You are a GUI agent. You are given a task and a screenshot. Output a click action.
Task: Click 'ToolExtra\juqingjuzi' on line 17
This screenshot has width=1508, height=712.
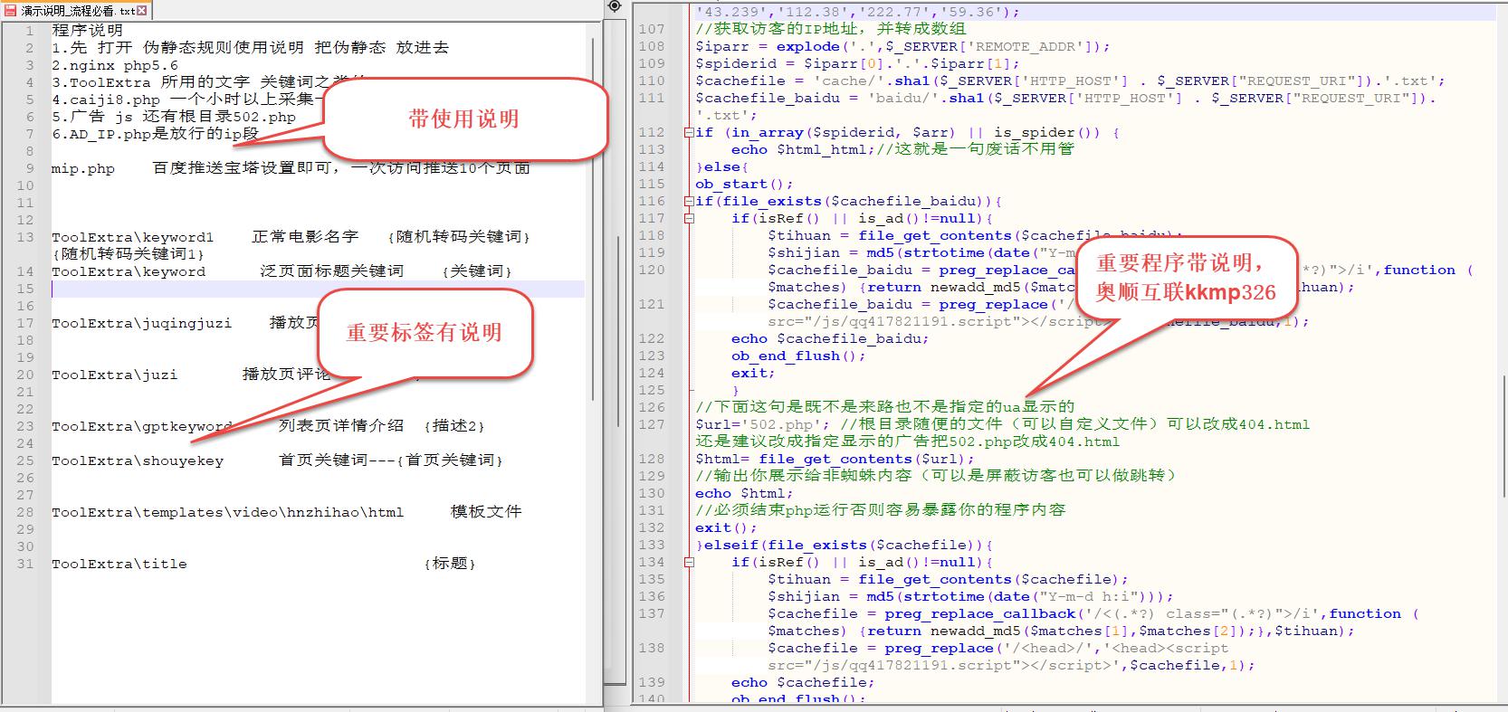[x=142, y=323]
